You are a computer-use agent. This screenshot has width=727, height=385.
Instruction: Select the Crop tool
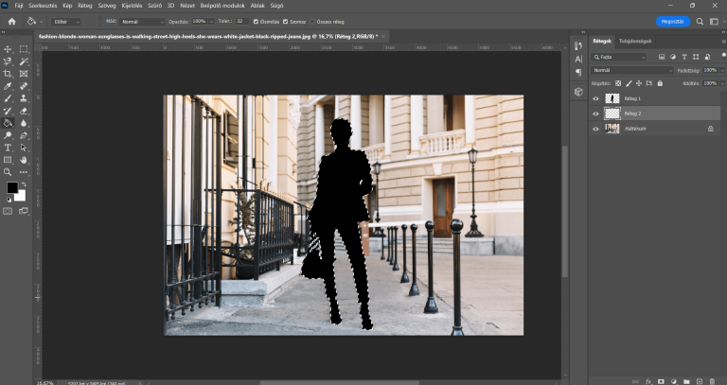[x=8, y=74]
